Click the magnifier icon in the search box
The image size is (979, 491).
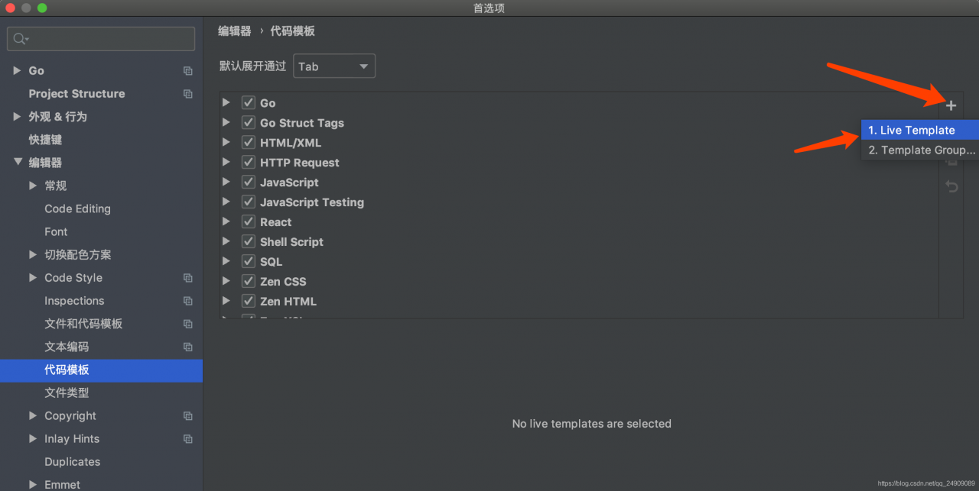(x=21, y=39)
